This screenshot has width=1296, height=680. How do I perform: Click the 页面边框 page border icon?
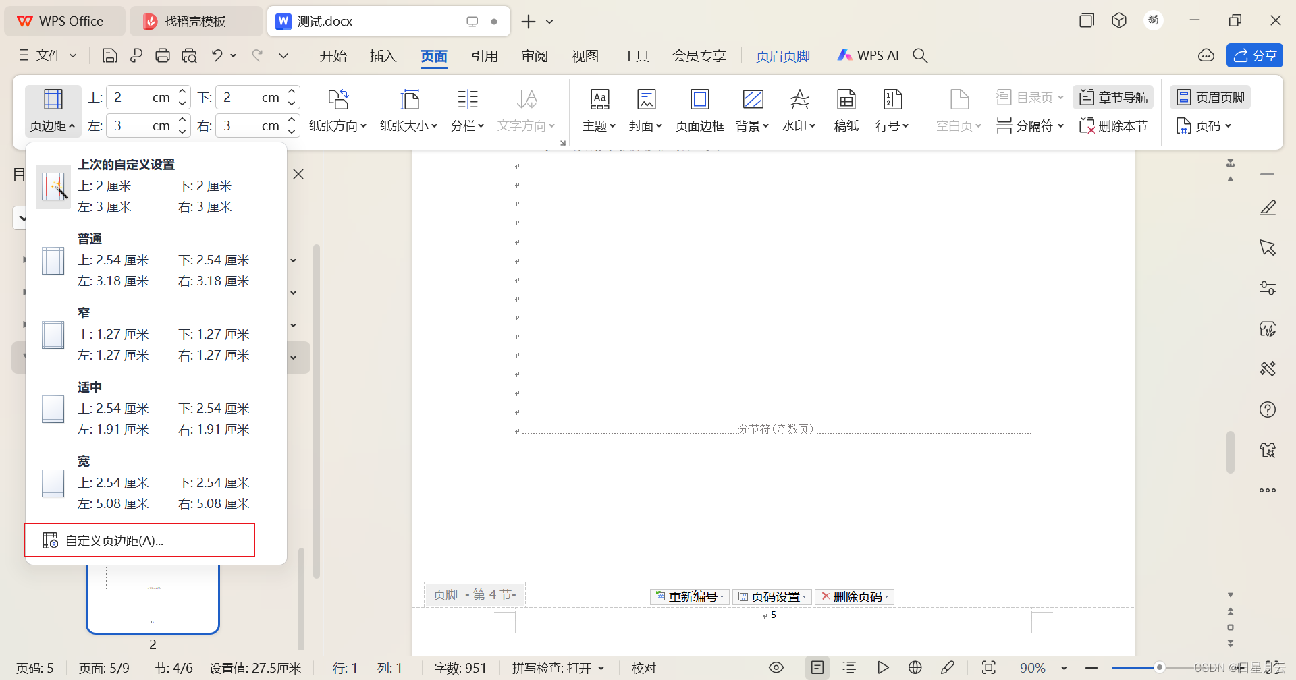[700, 100]
